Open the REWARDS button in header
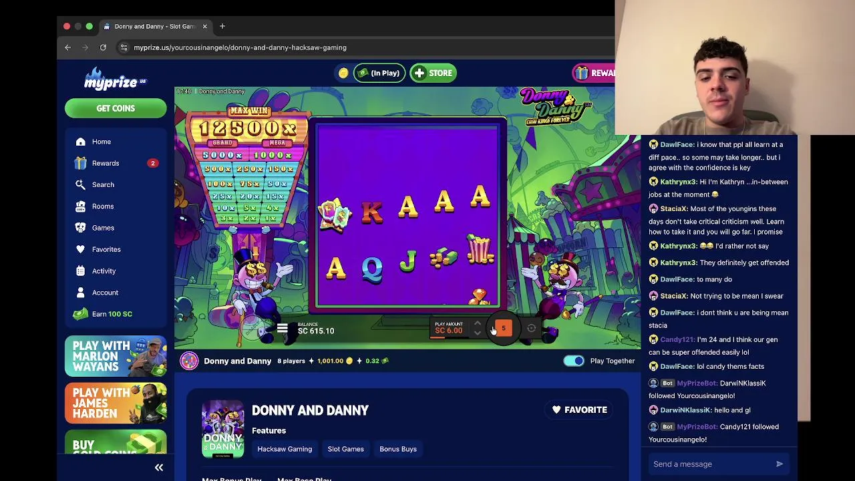This screenshot has height=481, width=855. [x=594, y=73]
